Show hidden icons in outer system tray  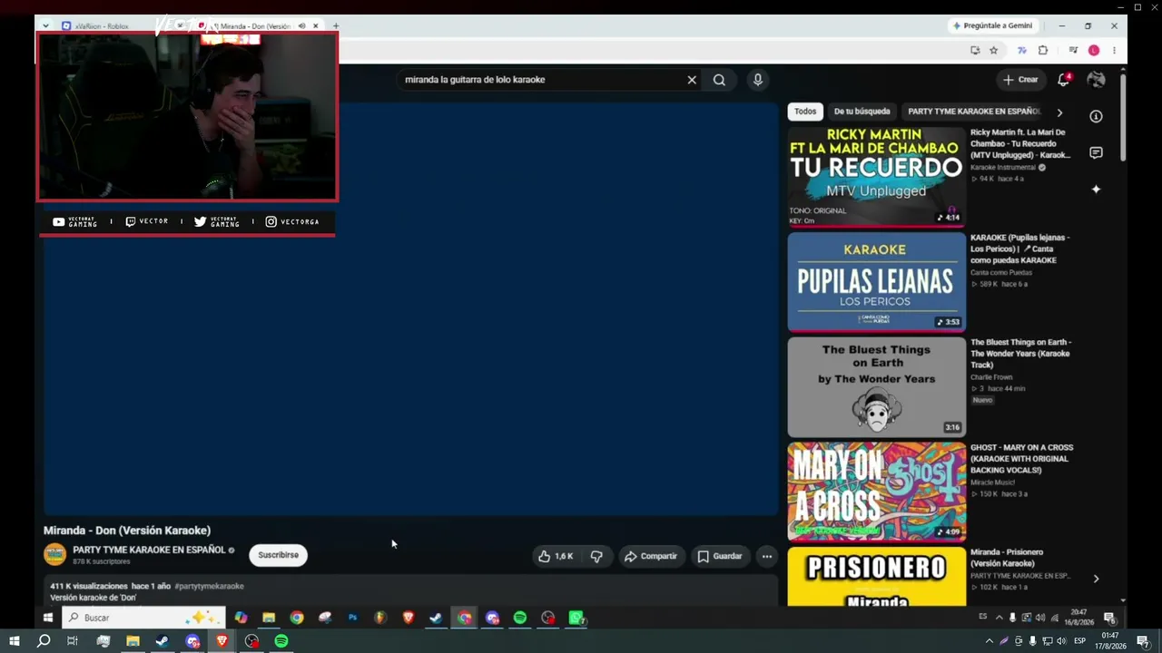(x=990, y=641)
